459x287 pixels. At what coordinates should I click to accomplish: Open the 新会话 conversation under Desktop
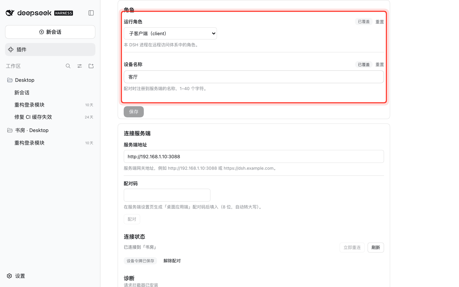(x=50, y=93)
